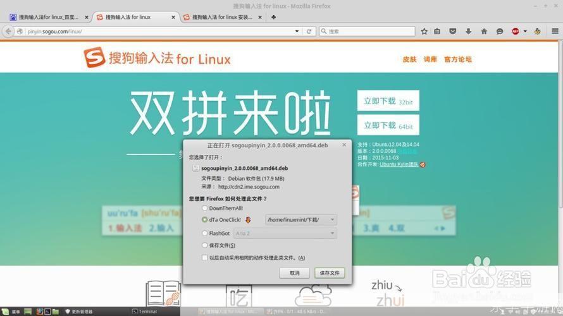Viewport: 563px width, 316px height.
Task: Click the show desktop icon in taskbar
Action: point(28,312)
